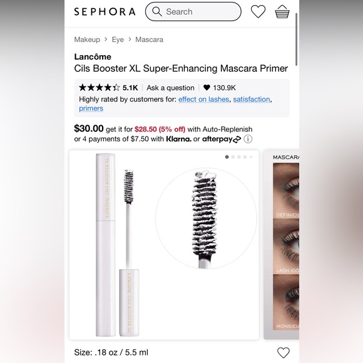Open the shopping basket icon
363x363 pixels.
click(x=282, y=11)
